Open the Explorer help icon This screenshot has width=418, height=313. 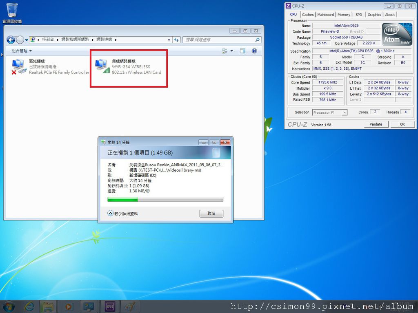[x=254, y=51]
